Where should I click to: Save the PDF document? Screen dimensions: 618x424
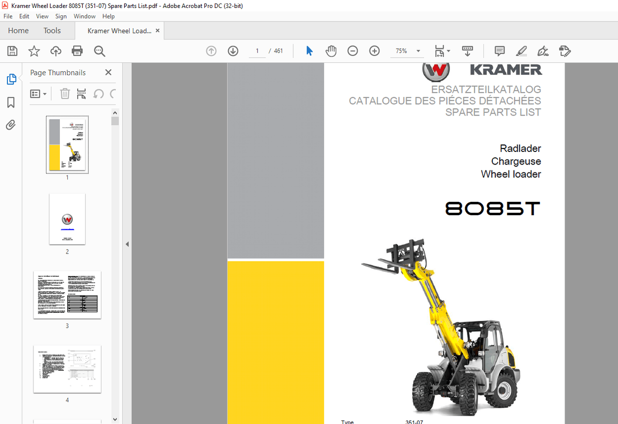click(x=12, y=51)
